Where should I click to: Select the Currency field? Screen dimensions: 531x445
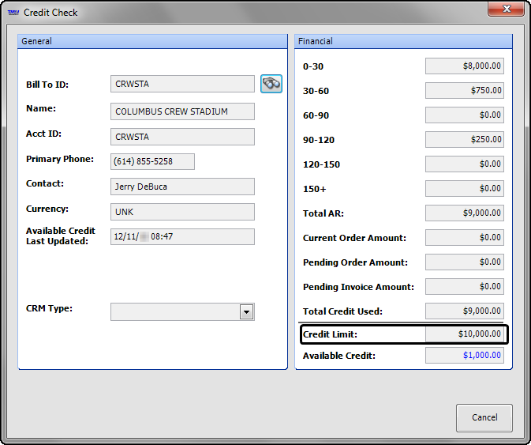click(182, 212)
